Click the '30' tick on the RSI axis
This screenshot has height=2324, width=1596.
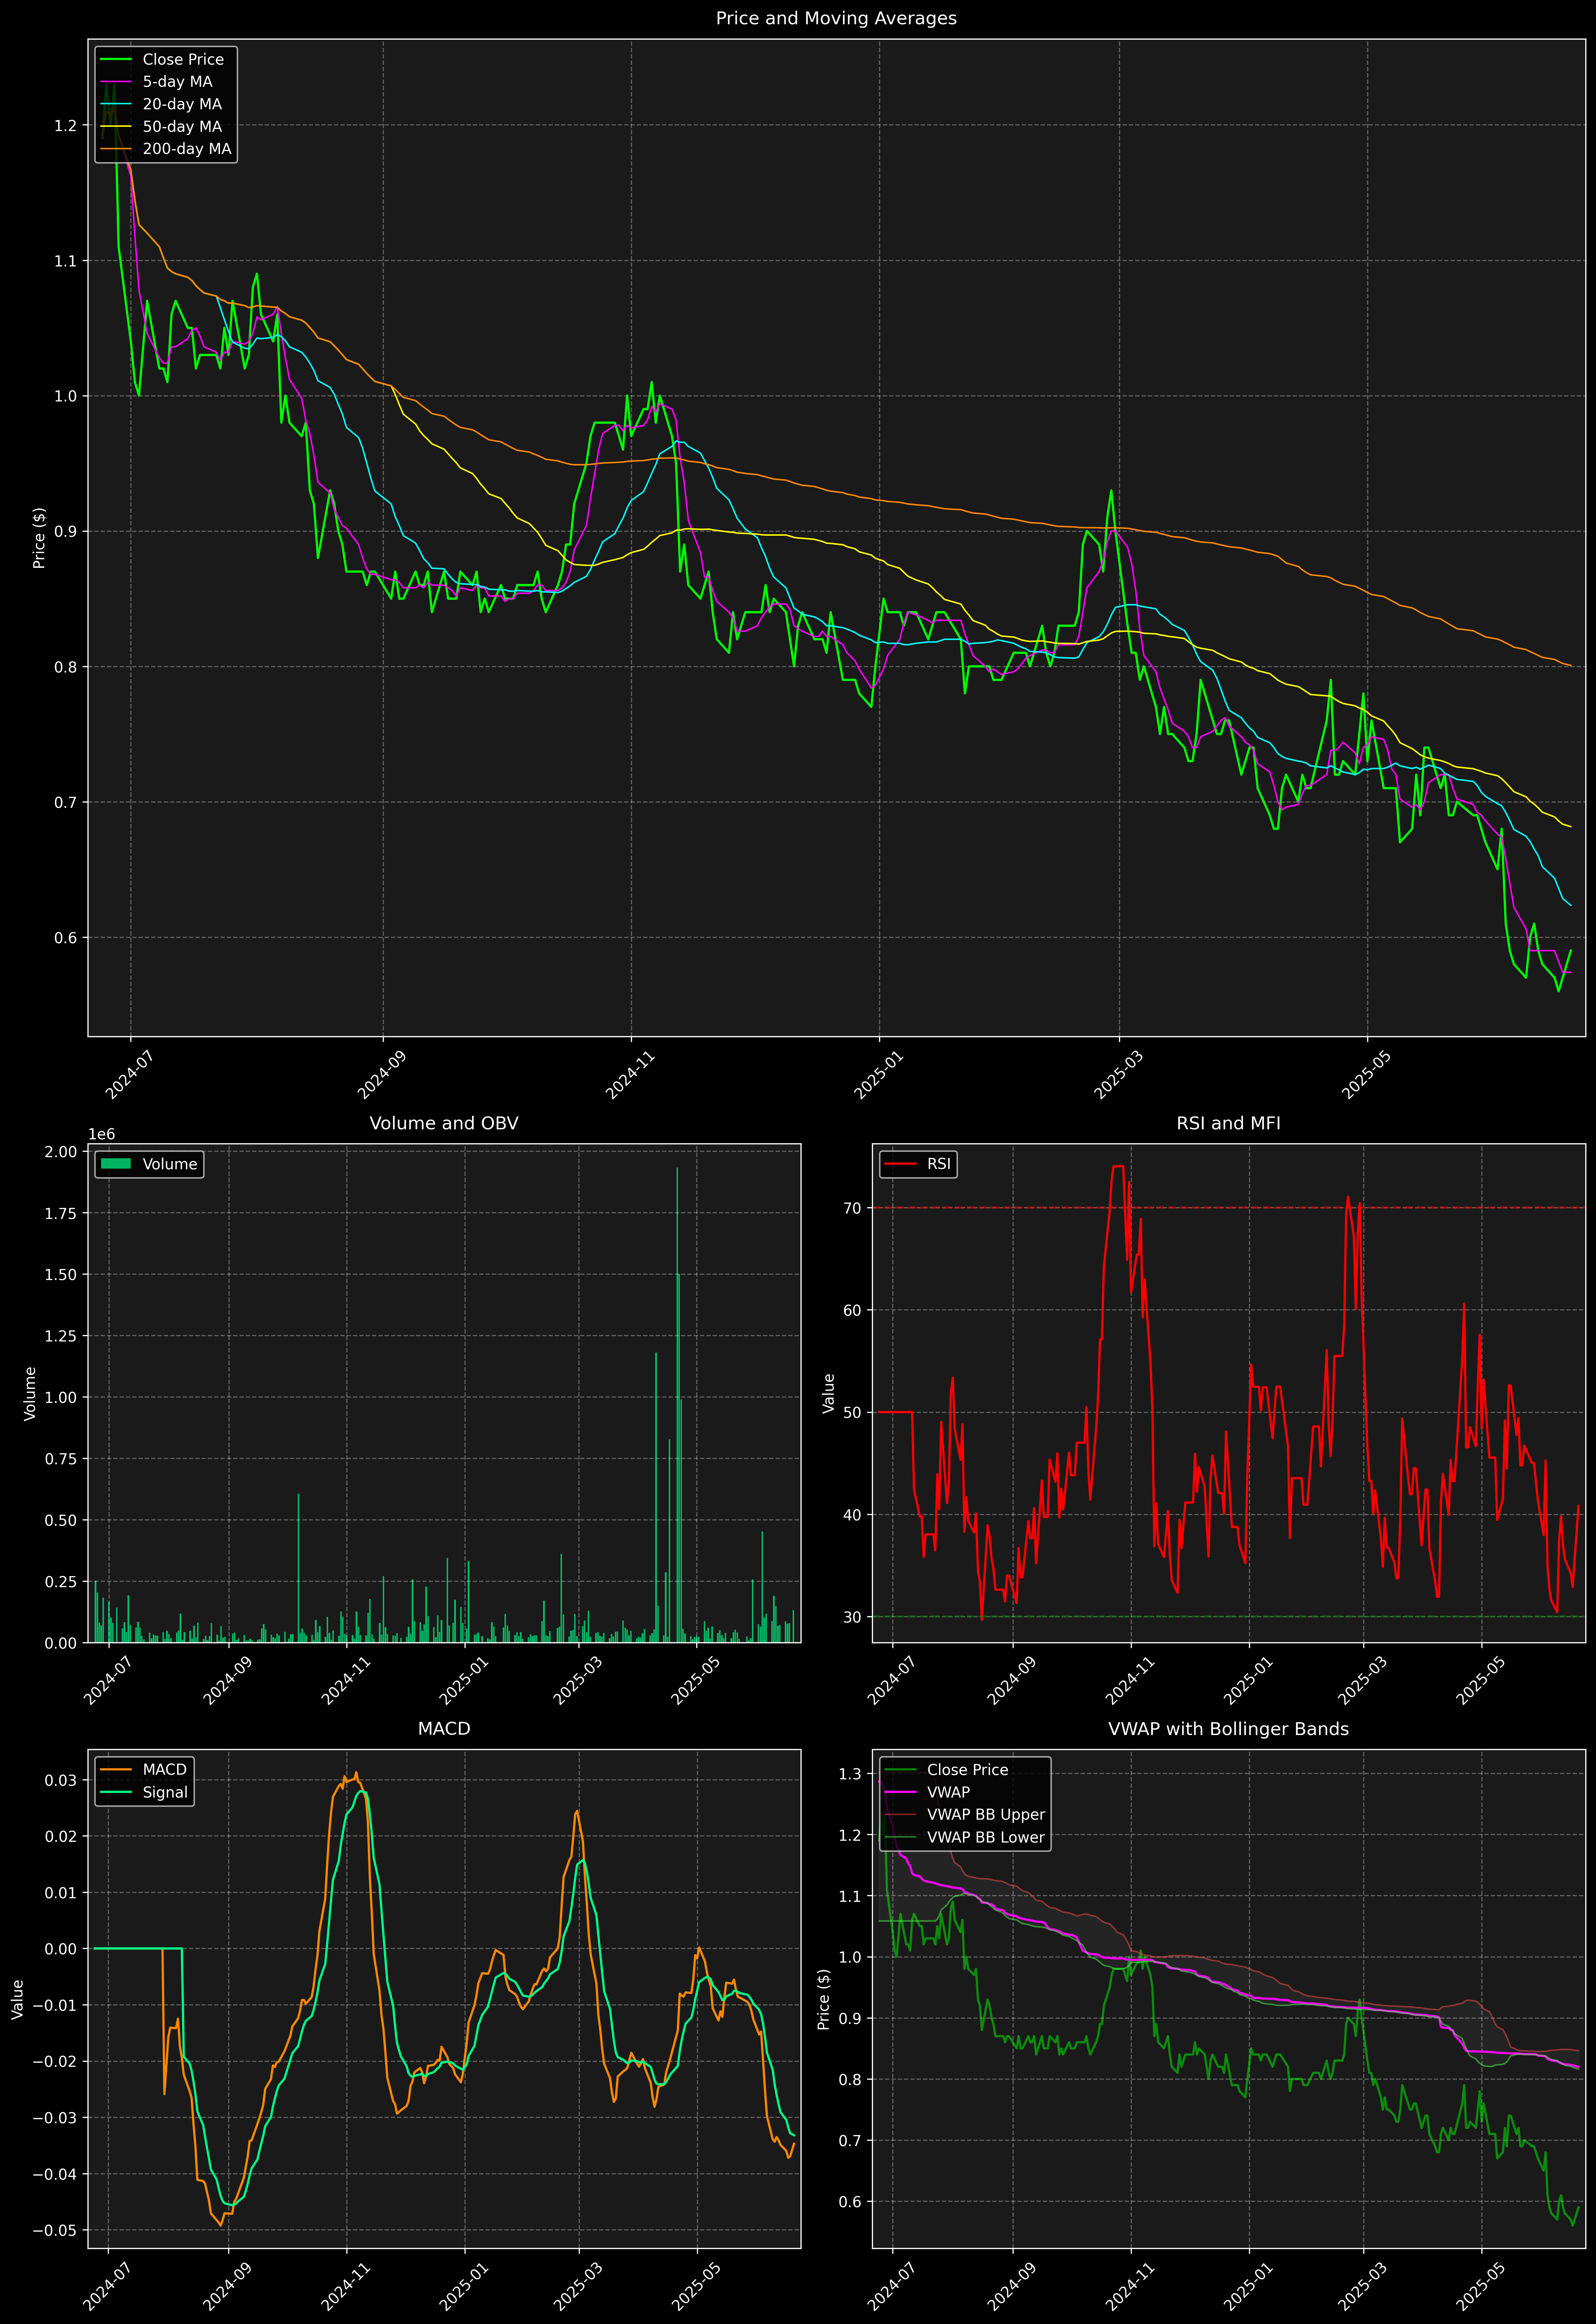852,1617
